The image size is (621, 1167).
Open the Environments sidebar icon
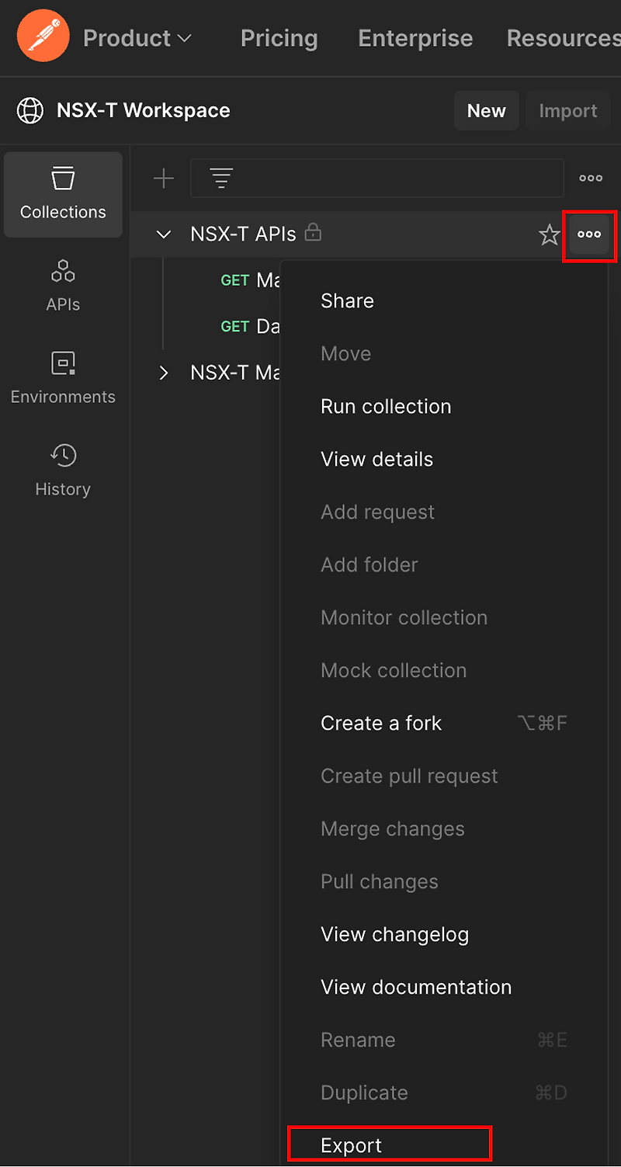(x=63, y=378)
